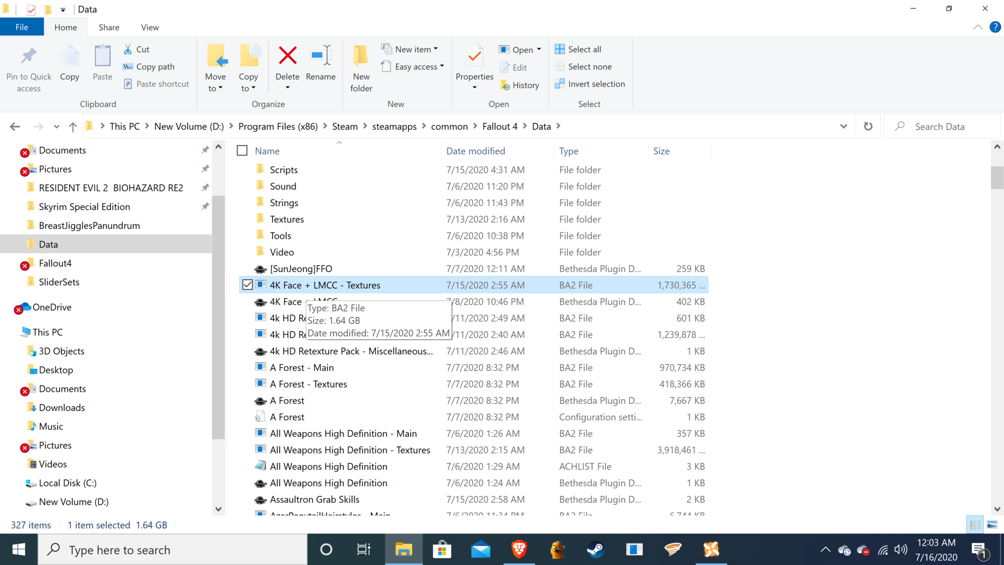Click Select all in the ribbon
The image size is (1004, 565).
(578, 49)
